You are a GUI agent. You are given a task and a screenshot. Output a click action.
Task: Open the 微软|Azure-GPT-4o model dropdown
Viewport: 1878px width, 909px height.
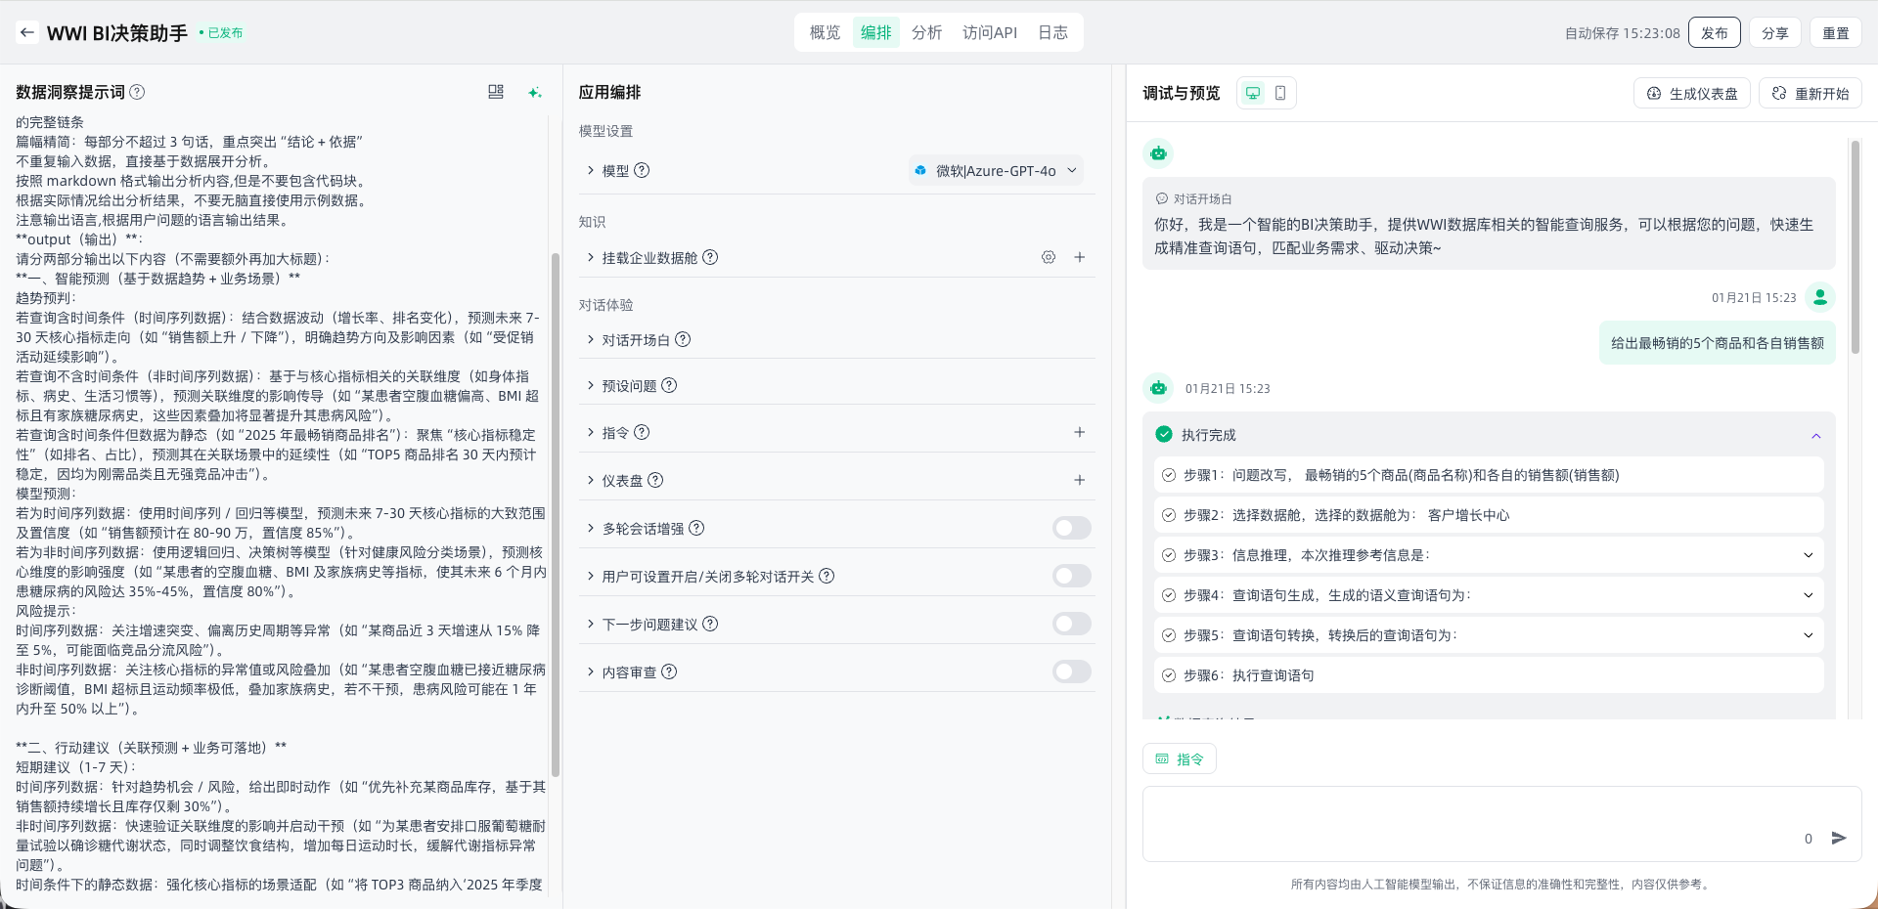(996, 171)
